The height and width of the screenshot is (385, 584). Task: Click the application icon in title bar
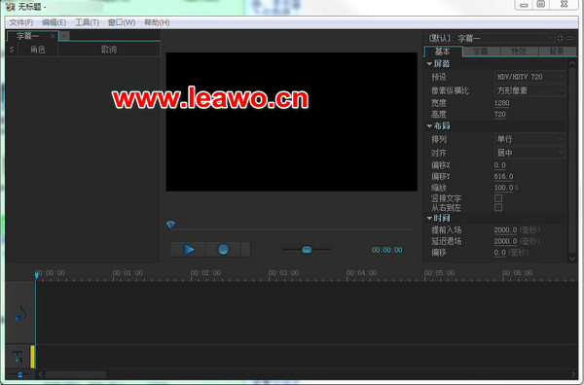pyautogui.click(x=10, y=7)
